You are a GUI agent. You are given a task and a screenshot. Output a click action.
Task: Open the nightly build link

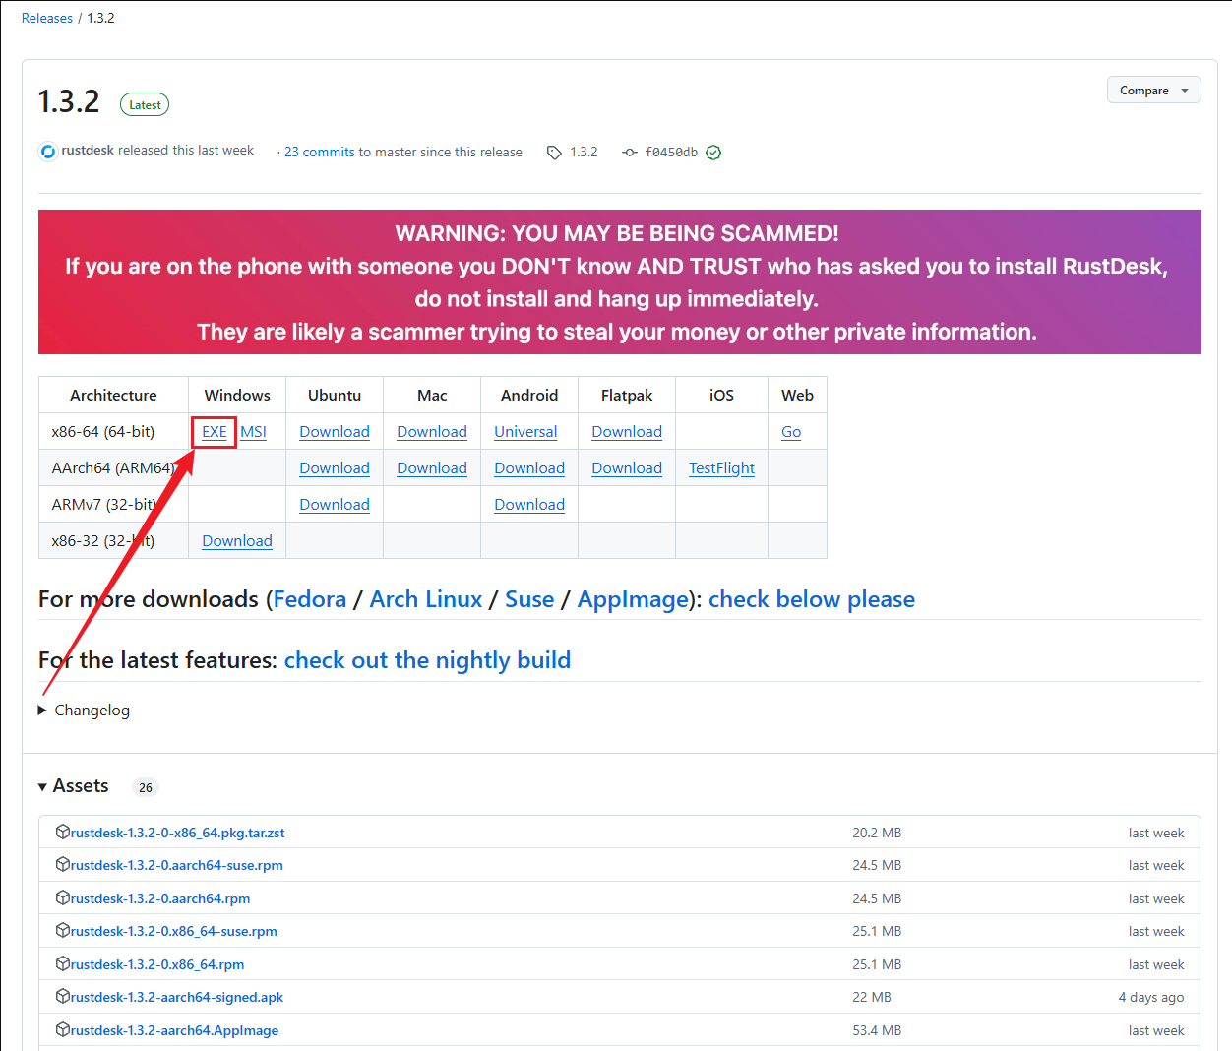pyautogui.click(x=427, y=660)
